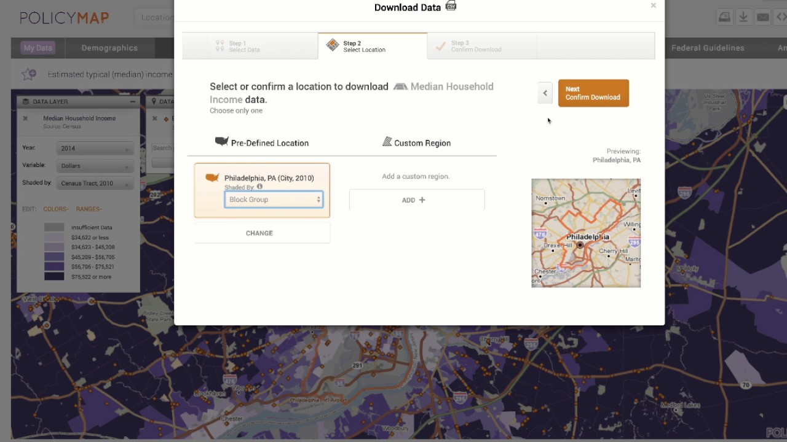Click the Insufficient Data gray swatch
Screen dimensions: 787x442
pyautogui.click(x=54, y=228)
